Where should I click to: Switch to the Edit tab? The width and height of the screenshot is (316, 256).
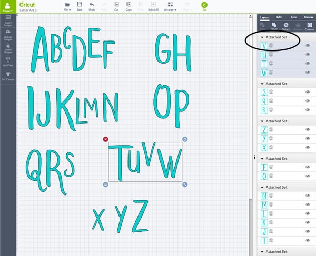(x=279, y=17)
